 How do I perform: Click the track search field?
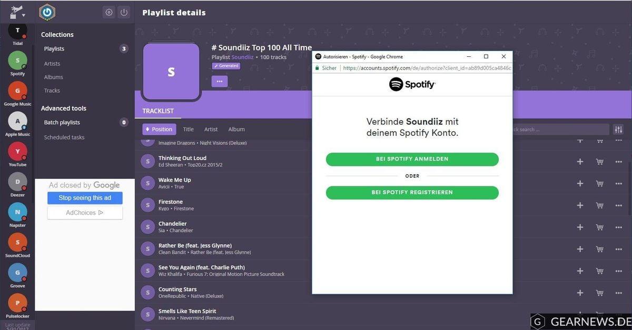tap(558, 129)
